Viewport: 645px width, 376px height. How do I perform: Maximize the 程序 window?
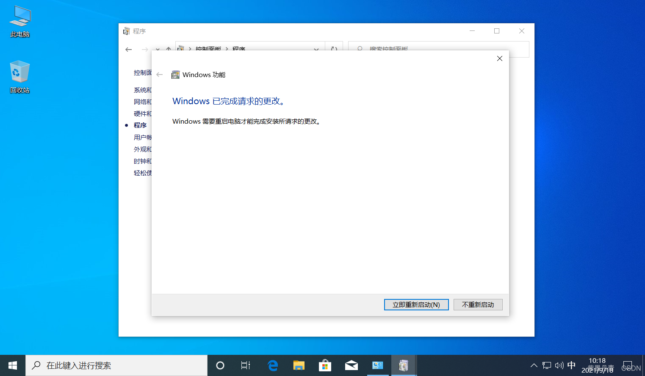click(497, 31)
